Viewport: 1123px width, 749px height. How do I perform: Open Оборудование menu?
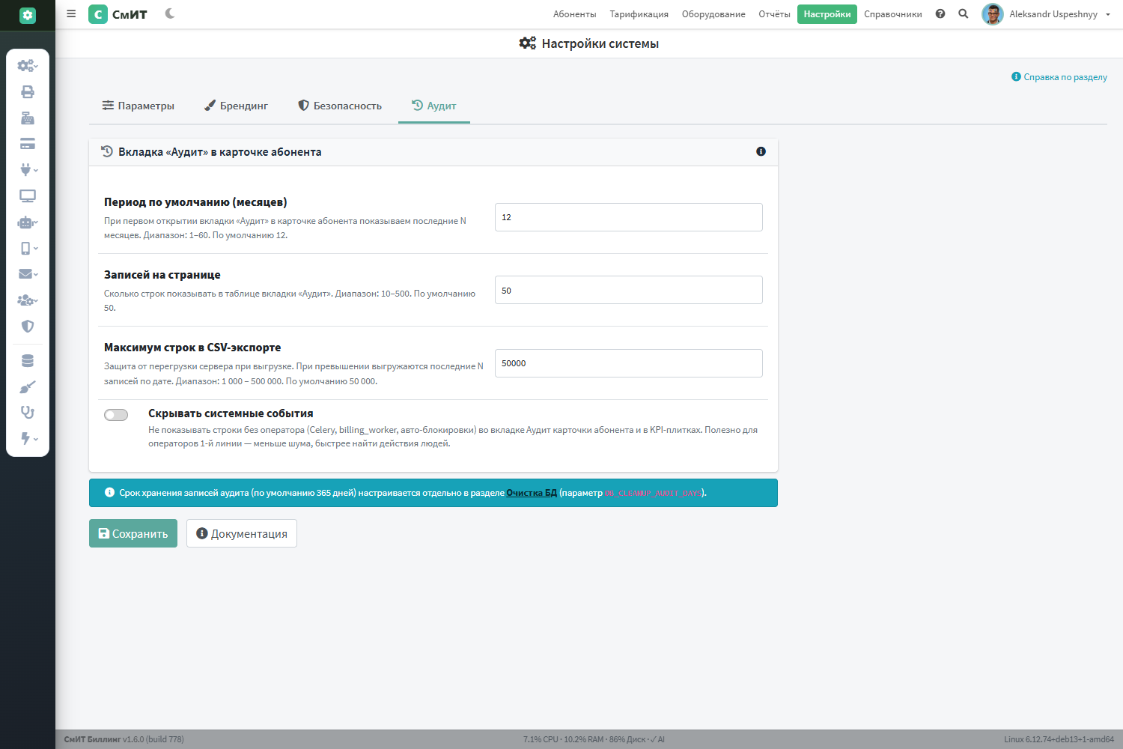[x=713, y=14]
